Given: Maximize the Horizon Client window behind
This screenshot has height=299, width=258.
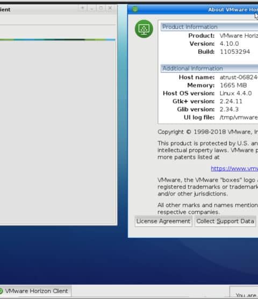Looking at the screenshot, I should 101,8.
